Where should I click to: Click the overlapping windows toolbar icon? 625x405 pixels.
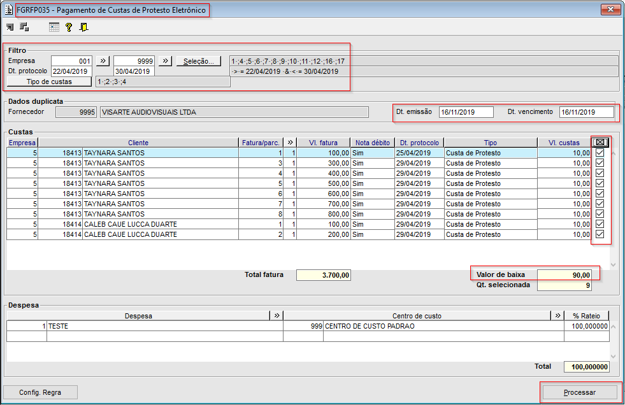pyautogui.click(x=24, y=27)
